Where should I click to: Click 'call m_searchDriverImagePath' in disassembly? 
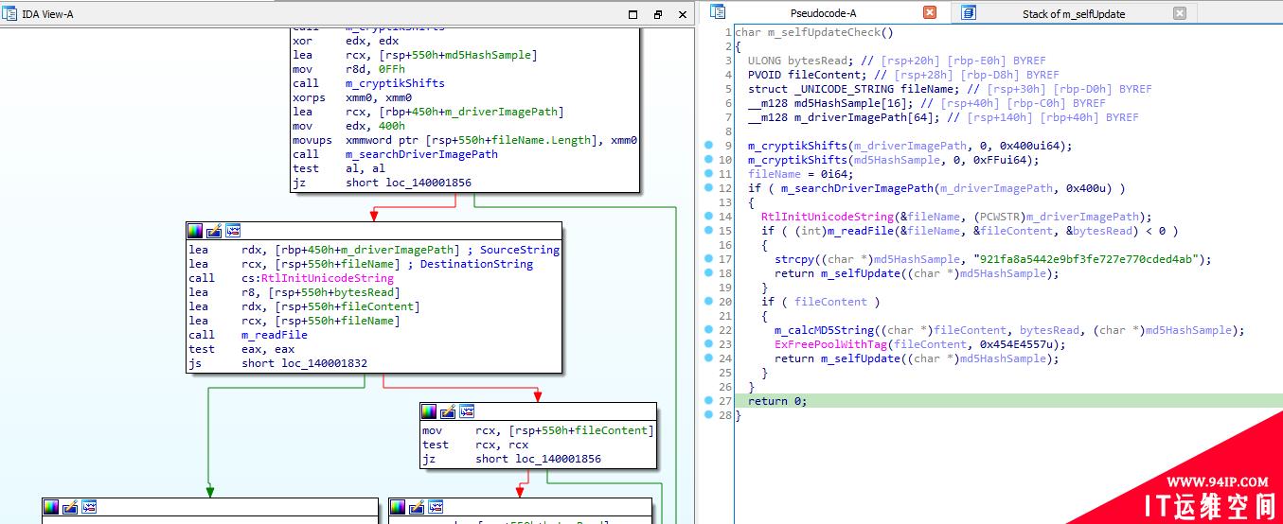(x=396, y=154)
